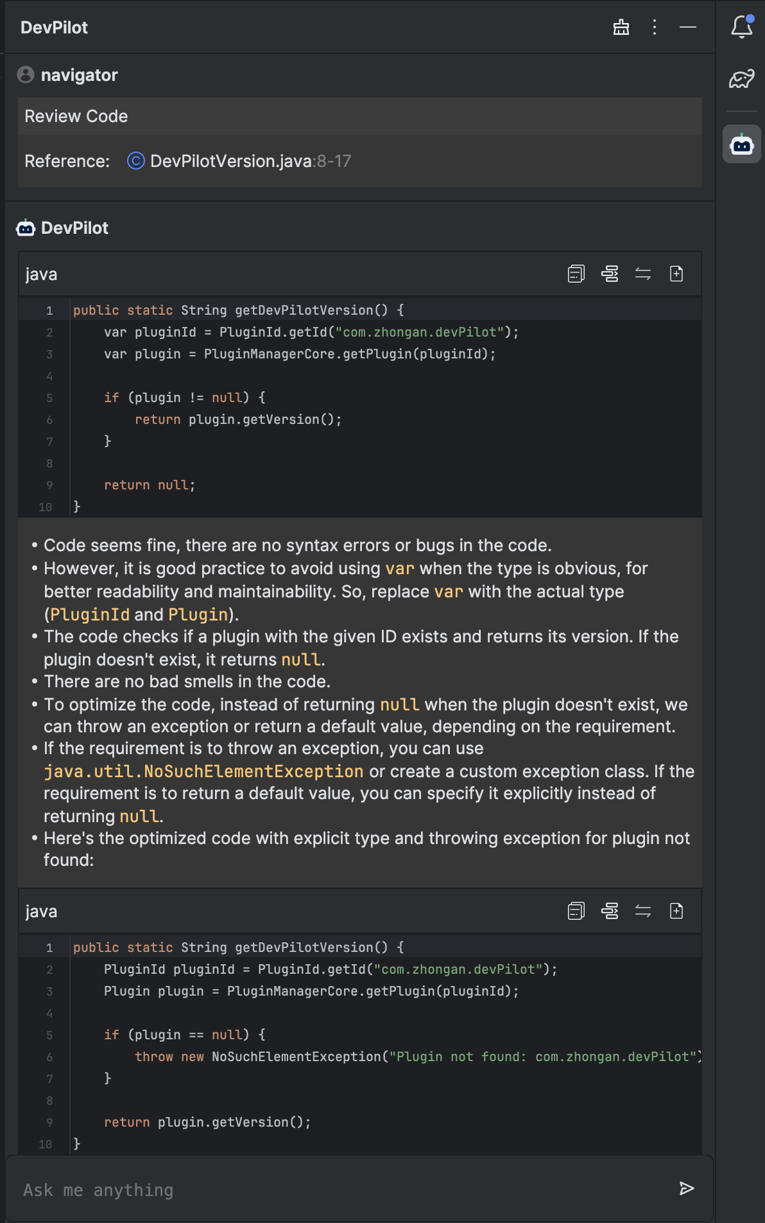Focus the Ask me anything input

coord(347,1190)
